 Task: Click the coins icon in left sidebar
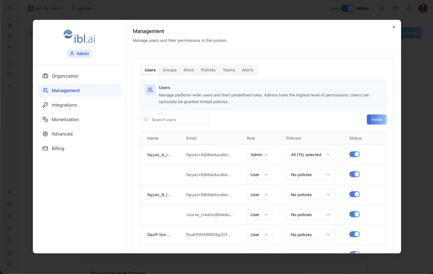tap(10, 240)
